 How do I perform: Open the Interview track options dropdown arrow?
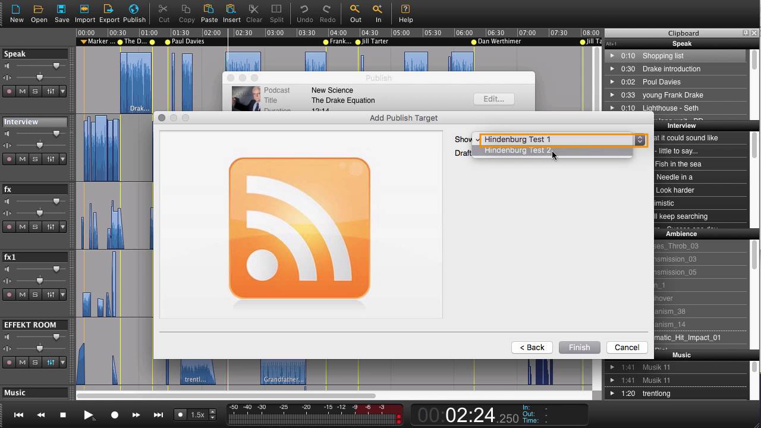coord(62,159)
